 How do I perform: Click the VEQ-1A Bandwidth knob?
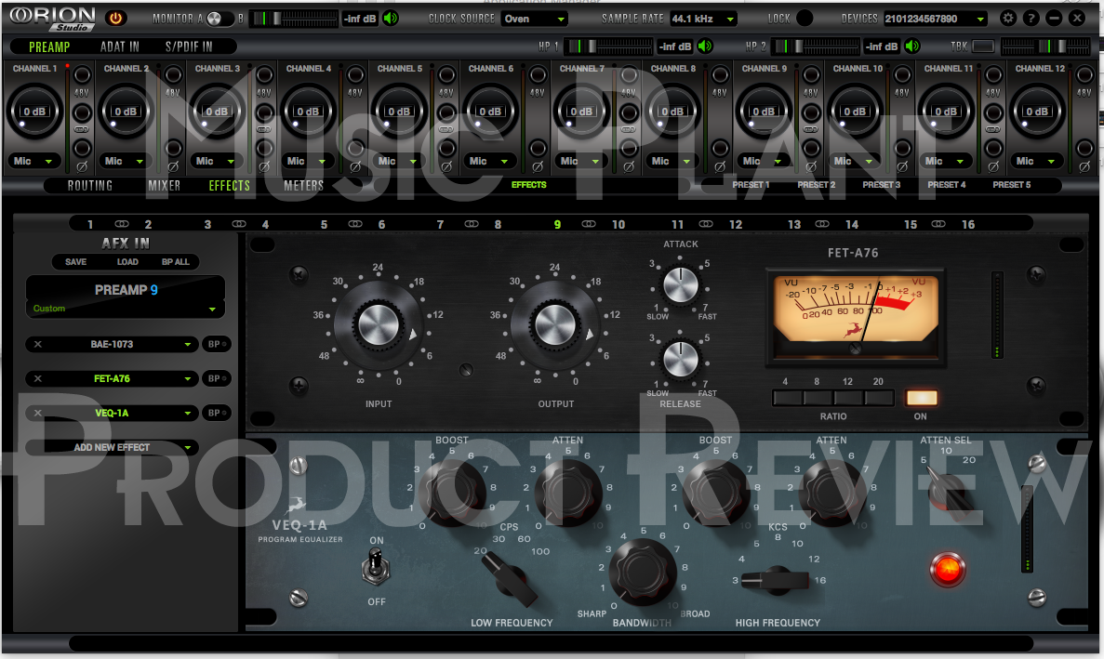pyautogui.click(x=643, y=573)
